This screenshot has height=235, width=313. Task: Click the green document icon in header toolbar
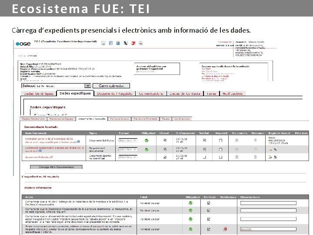click(x=103, y=43)
